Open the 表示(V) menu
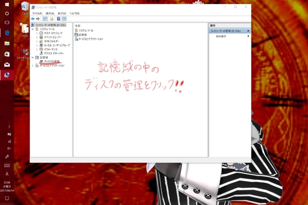Image resolution: width=308 pixels, height=205 pixels. click(62, 13)
